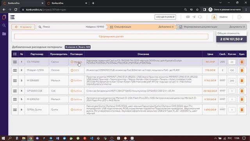Go to the Спецификация step tab
The width and height of the screenshot is (250, 141).
coord(141,27)
